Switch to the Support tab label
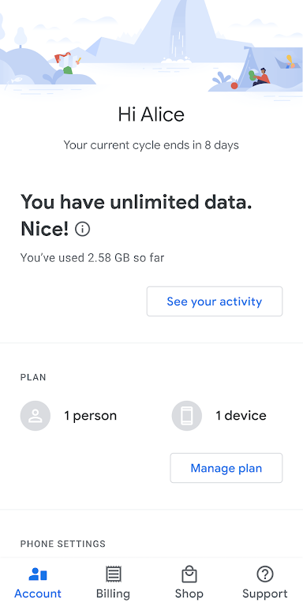 [265, 593]
